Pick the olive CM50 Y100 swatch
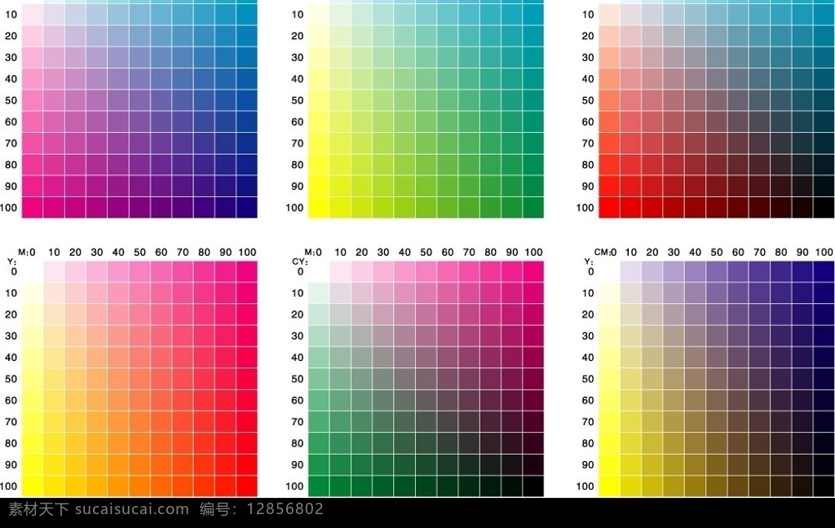This screenshot has height=528, width=835. 717,486
